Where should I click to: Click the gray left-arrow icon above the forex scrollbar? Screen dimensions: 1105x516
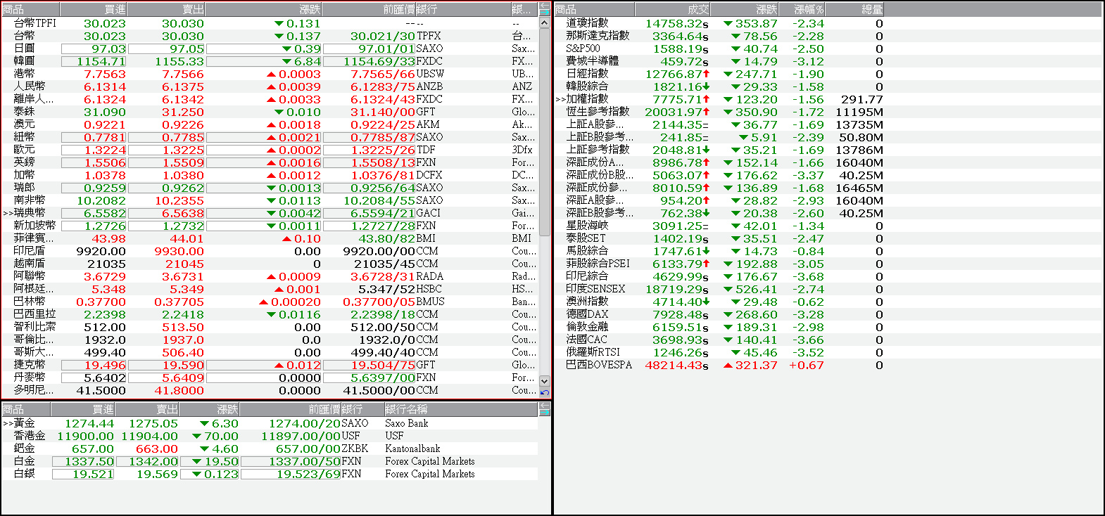pos(545,6)
